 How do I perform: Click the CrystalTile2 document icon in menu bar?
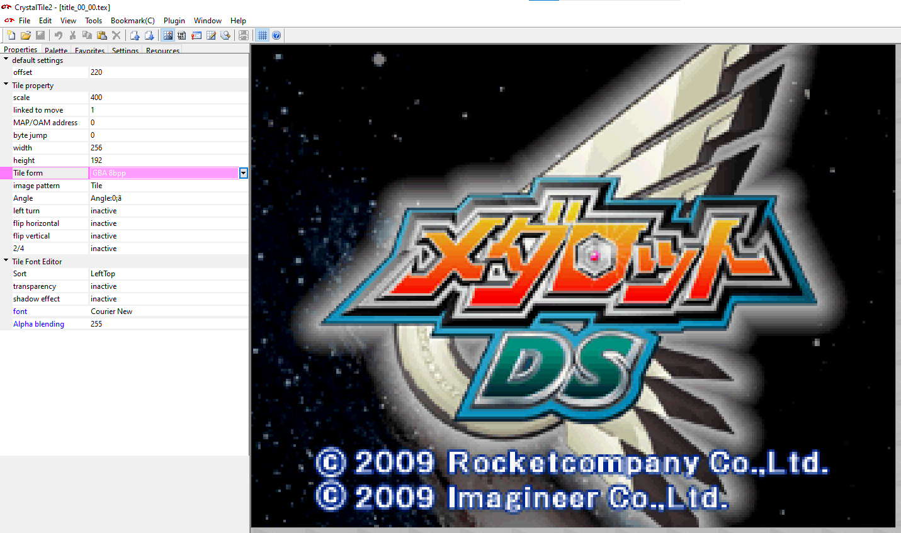pyautogui.click(x=9, y=21)
